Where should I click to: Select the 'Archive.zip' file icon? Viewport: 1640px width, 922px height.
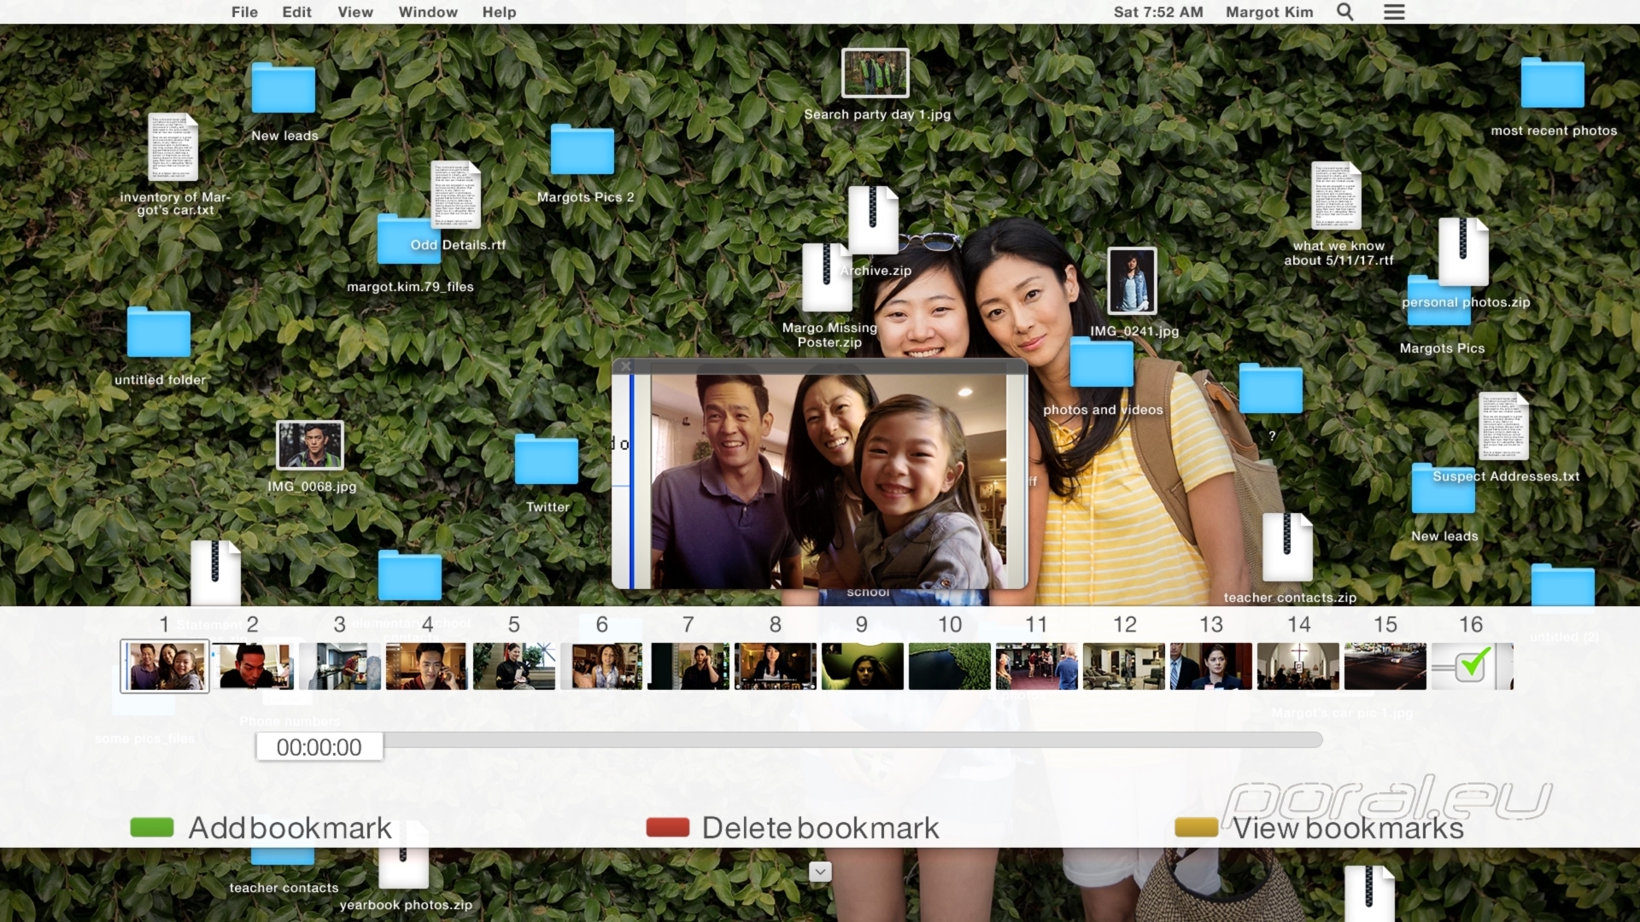pyautogui.click(x=873, y=219)
